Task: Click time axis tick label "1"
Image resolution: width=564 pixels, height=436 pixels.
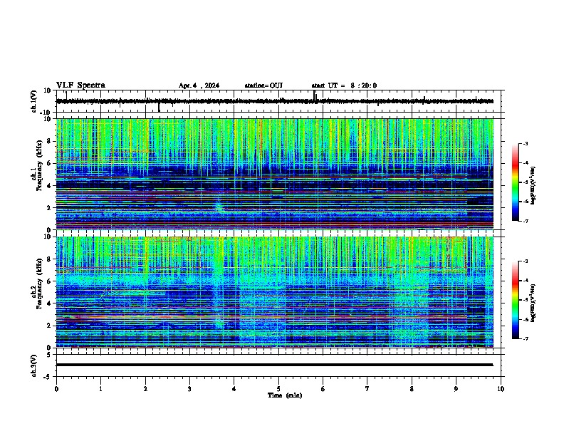Action: (100, 388)
